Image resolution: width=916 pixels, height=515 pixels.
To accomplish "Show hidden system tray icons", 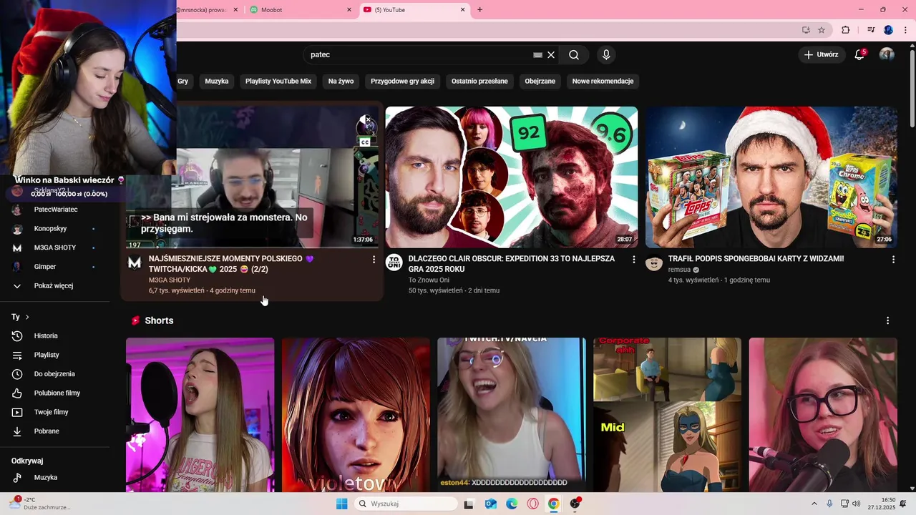I will point(814,504).
